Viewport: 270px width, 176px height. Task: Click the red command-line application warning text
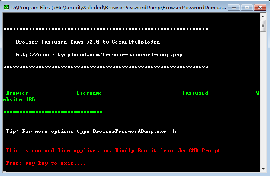(113, 150)
